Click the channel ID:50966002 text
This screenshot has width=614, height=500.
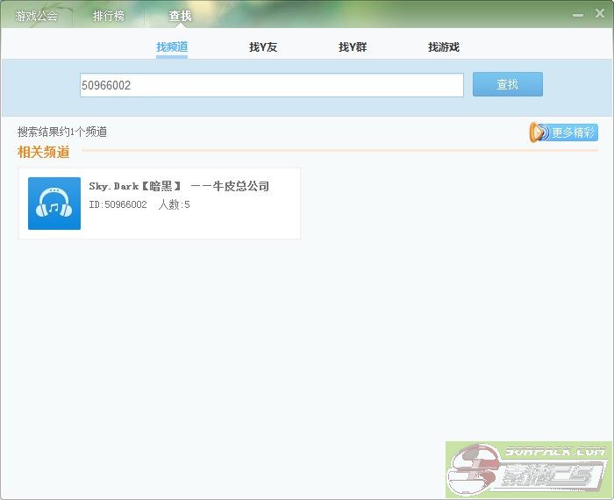click(118, 204)
